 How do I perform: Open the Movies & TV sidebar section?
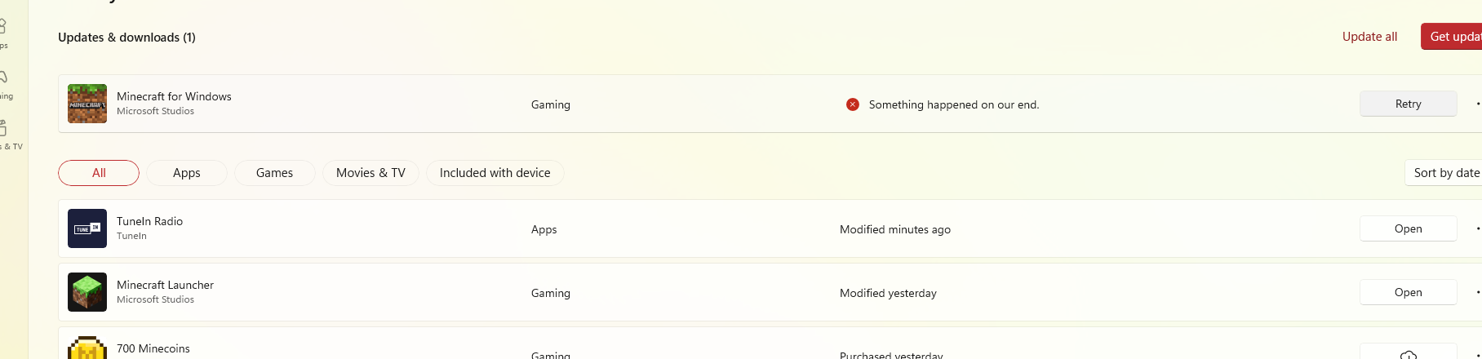[3, 132]
